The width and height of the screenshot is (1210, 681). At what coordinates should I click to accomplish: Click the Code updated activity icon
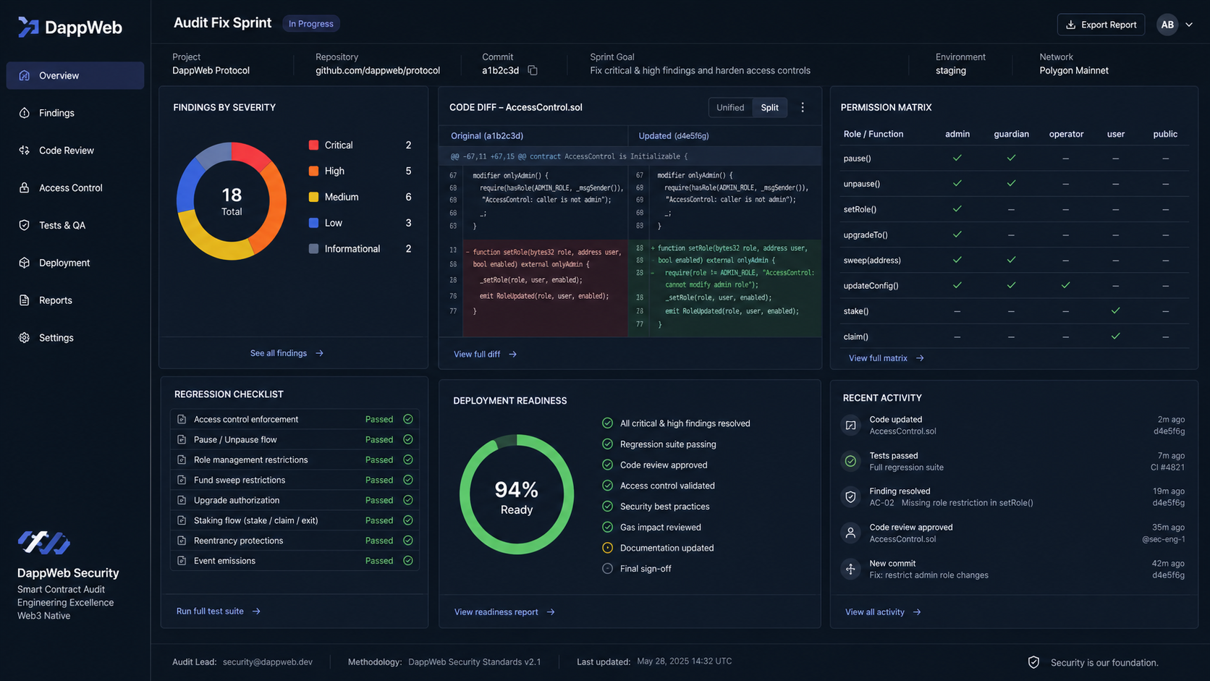(851, 426)
